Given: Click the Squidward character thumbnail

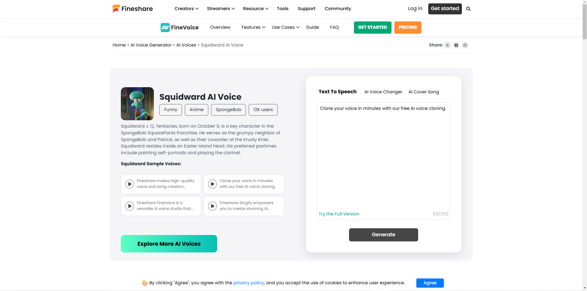Looking at the screenshot, I should 137,104.
